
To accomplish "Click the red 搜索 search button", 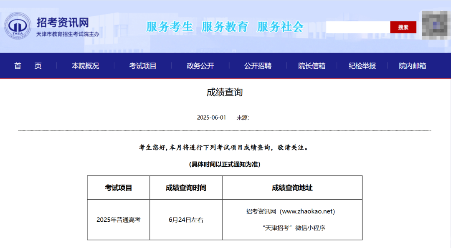I will (x=403, y=27).
